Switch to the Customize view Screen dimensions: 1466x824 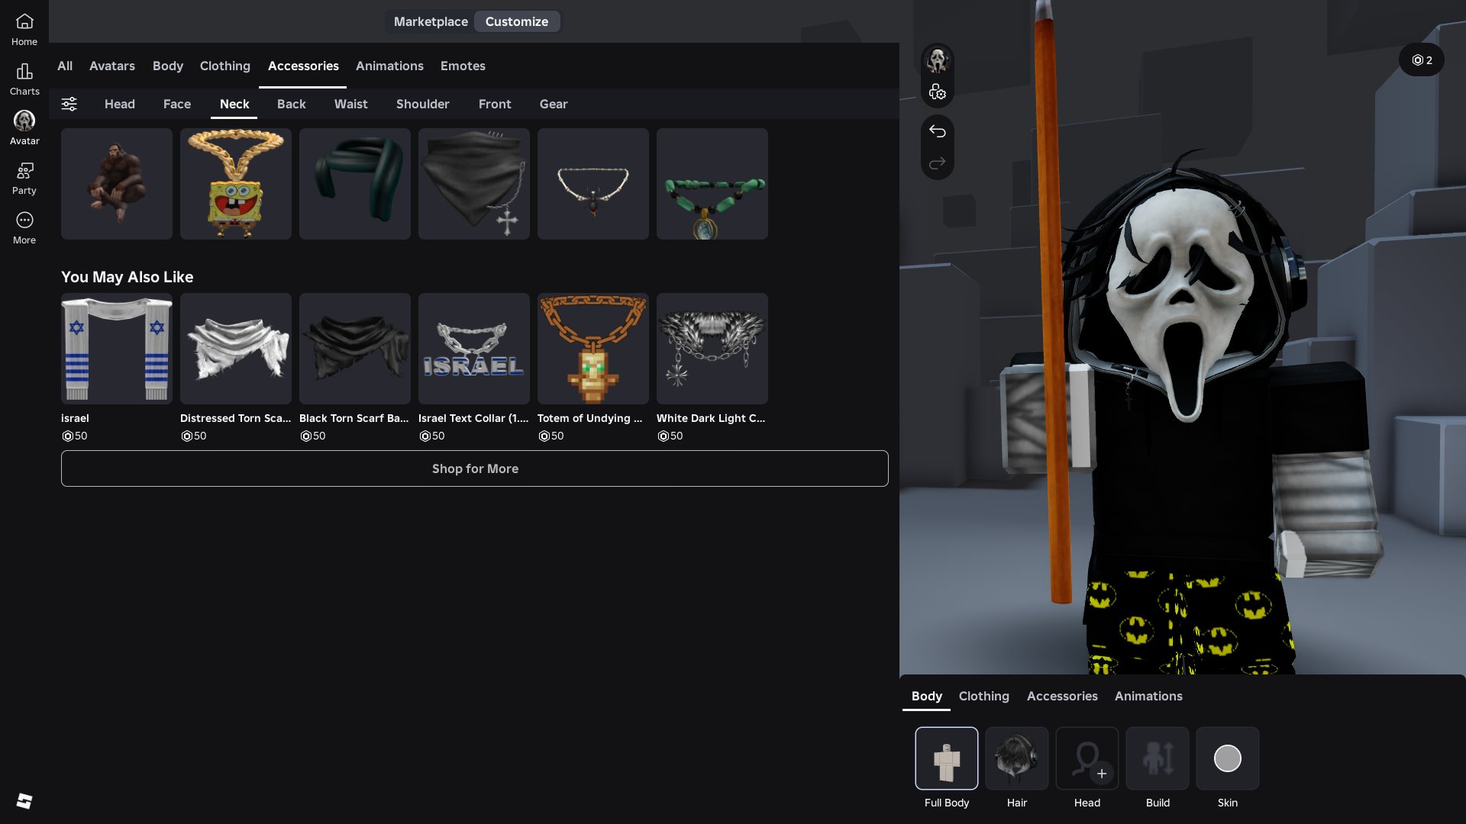tap(517, 21)
